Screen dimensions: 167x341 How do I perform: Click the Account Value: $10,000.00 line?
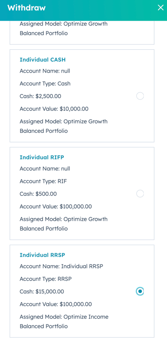click(x=54, y=109)
